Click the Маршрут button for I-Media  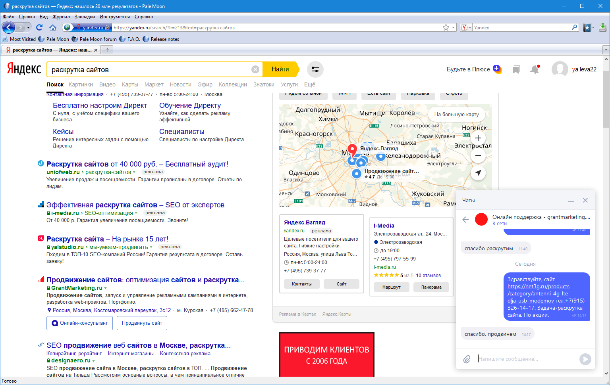pos(391,287)
